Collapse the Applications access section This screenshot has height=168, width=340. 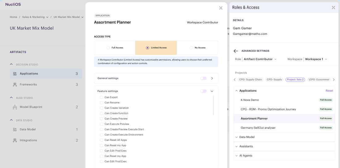[x=237, y=91]
